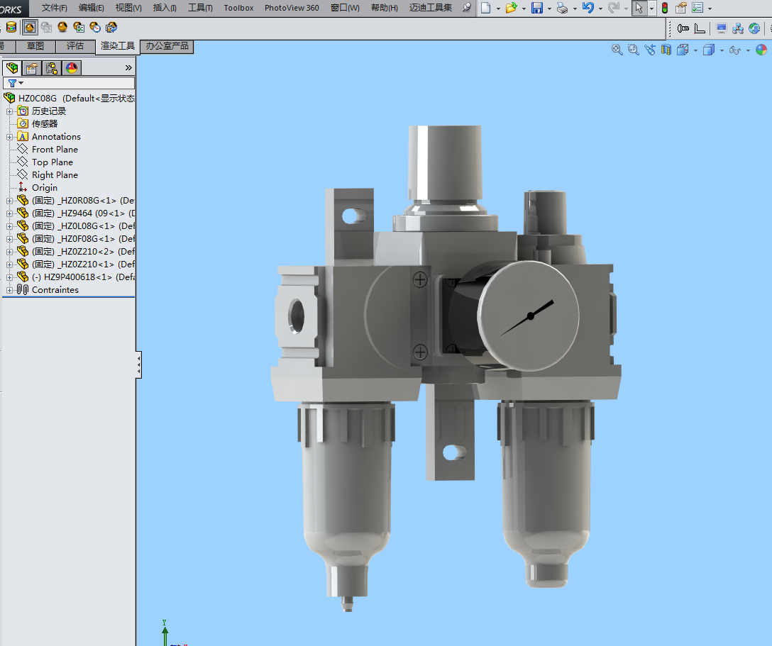This screenshot has width=772, height=646.
Task: Click the Zoom to Fit magnifier icon
Action: tap(617, 50)
